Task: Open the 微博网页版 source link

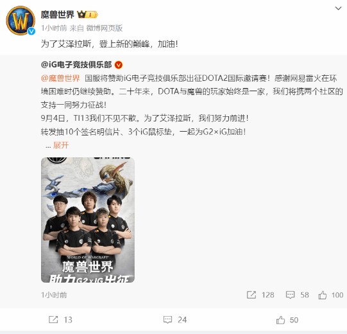Action: (105, 28)
